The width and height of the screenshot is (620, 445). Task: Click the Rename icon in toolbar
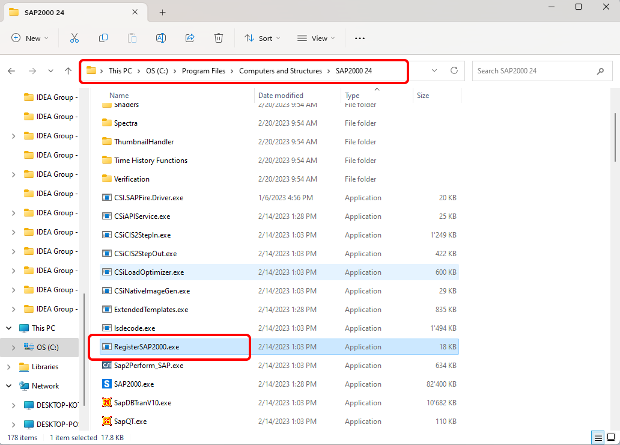pos(161,38)
